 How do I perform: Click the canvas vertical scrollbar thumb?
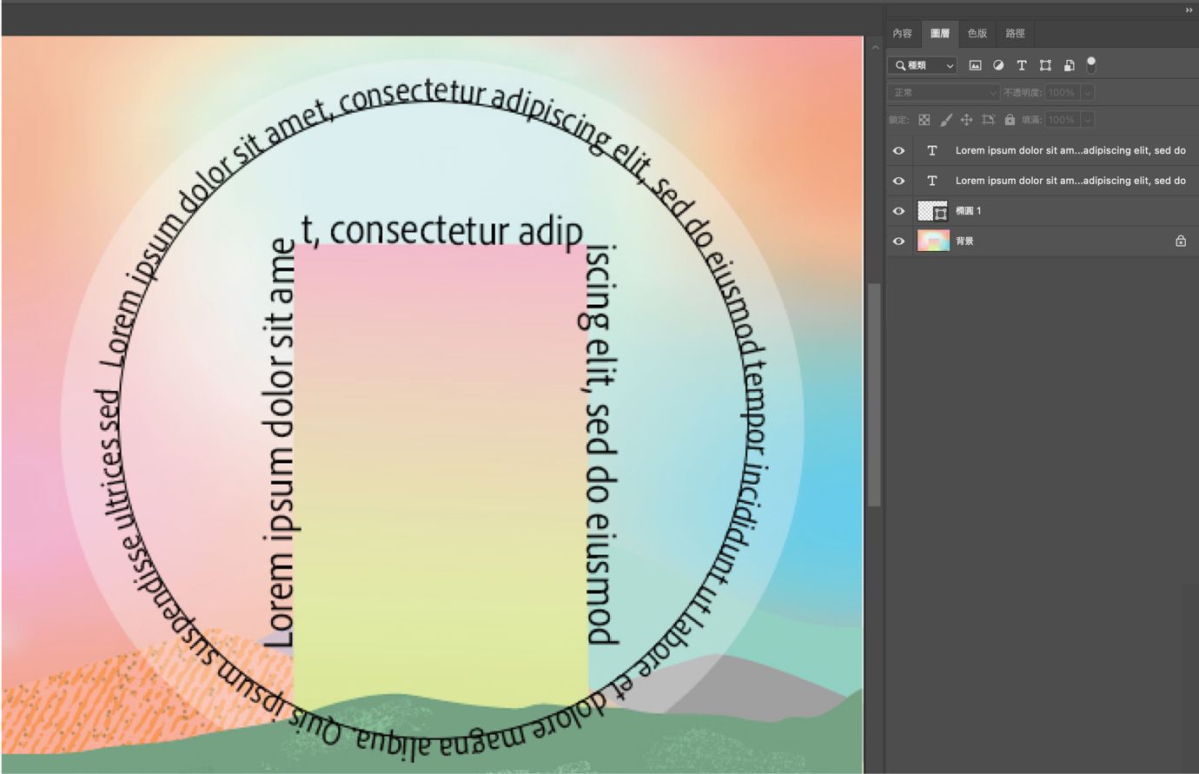[874, 394]
